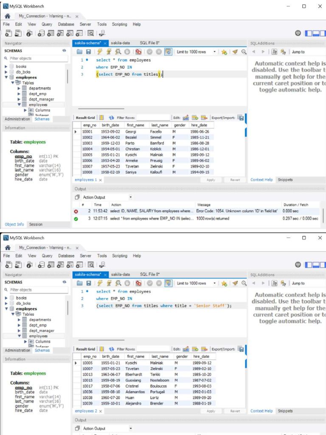Viewport: 326px width, 435px height.
Task: Execute the query in bottom window lightning bolt
Action: (x=100, y=283)
